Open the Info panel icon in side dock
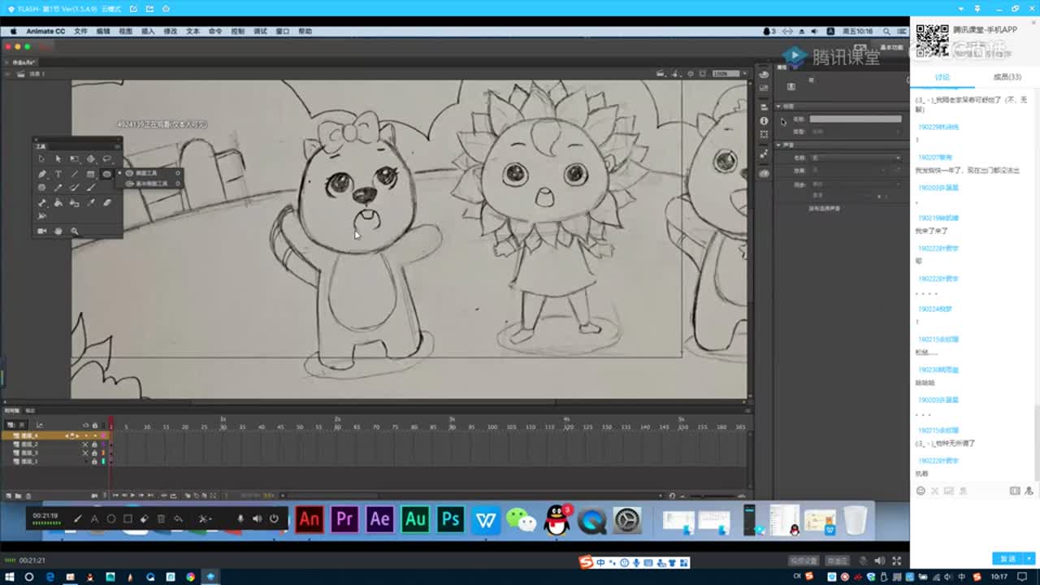The width and height of the screenshot is (1040, 585). pyautogui.click(x=764, y=121)
